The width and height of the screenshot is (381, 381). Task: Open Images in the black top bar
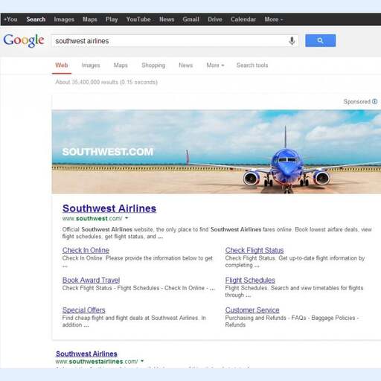coord(64,19)
